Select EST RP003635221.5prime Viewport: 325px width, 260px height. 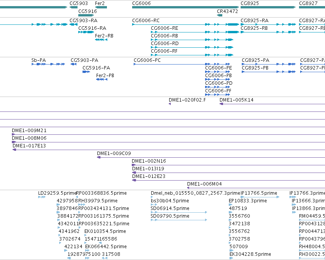pos(79,228)
